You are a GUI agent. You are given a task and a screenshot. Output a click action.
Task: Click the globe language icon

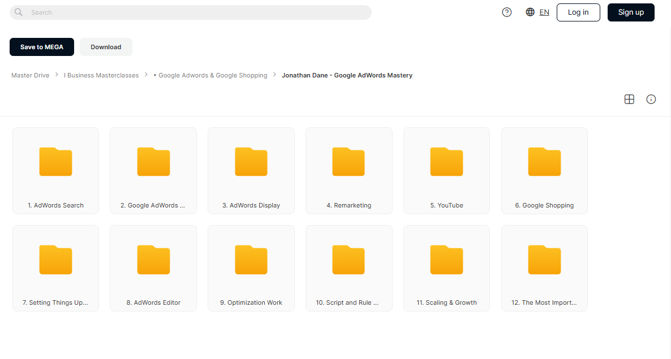coord(530,12)
